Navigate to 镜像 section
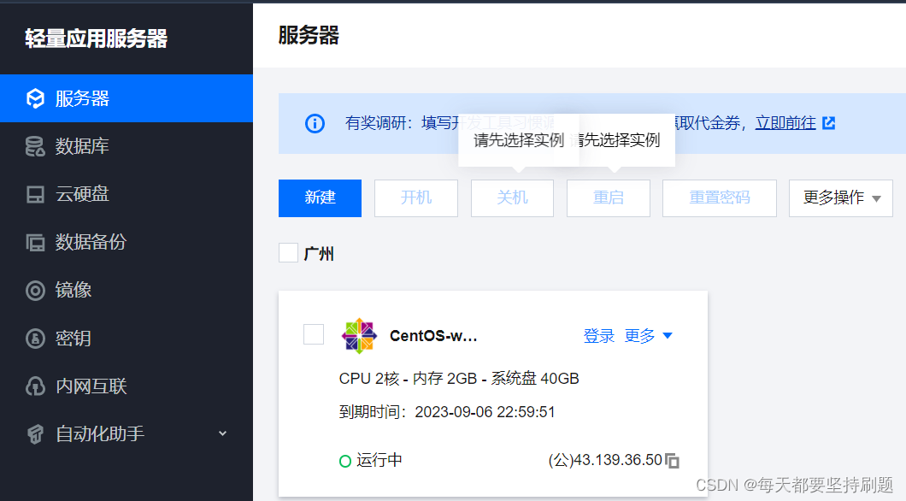 pyautogui.click(x=126, y=290)
